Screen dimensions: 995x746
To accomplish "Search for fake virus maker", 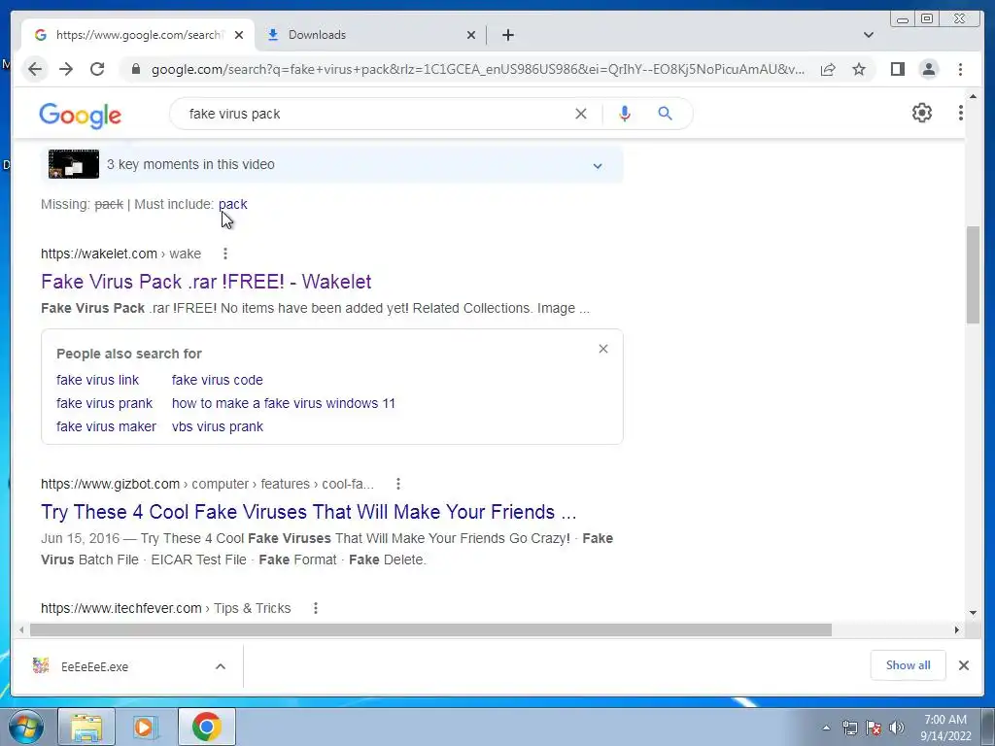I will tap(106, 427).
